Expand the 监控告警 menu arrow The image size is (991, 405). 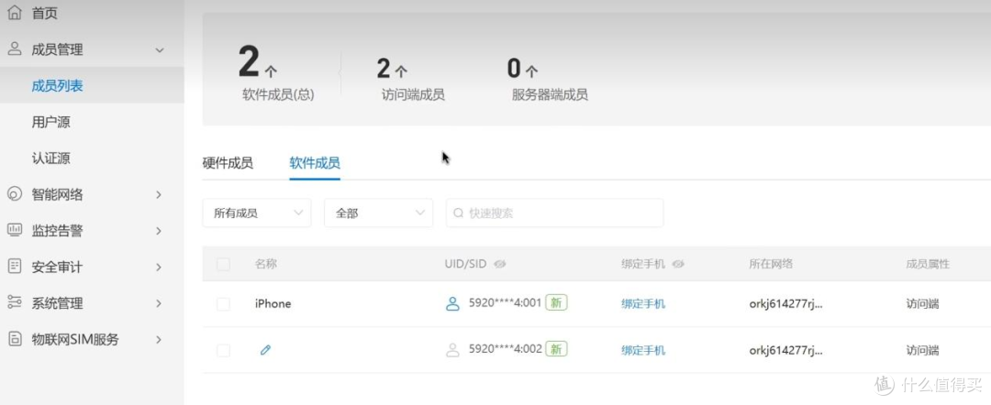pos(160,231)
